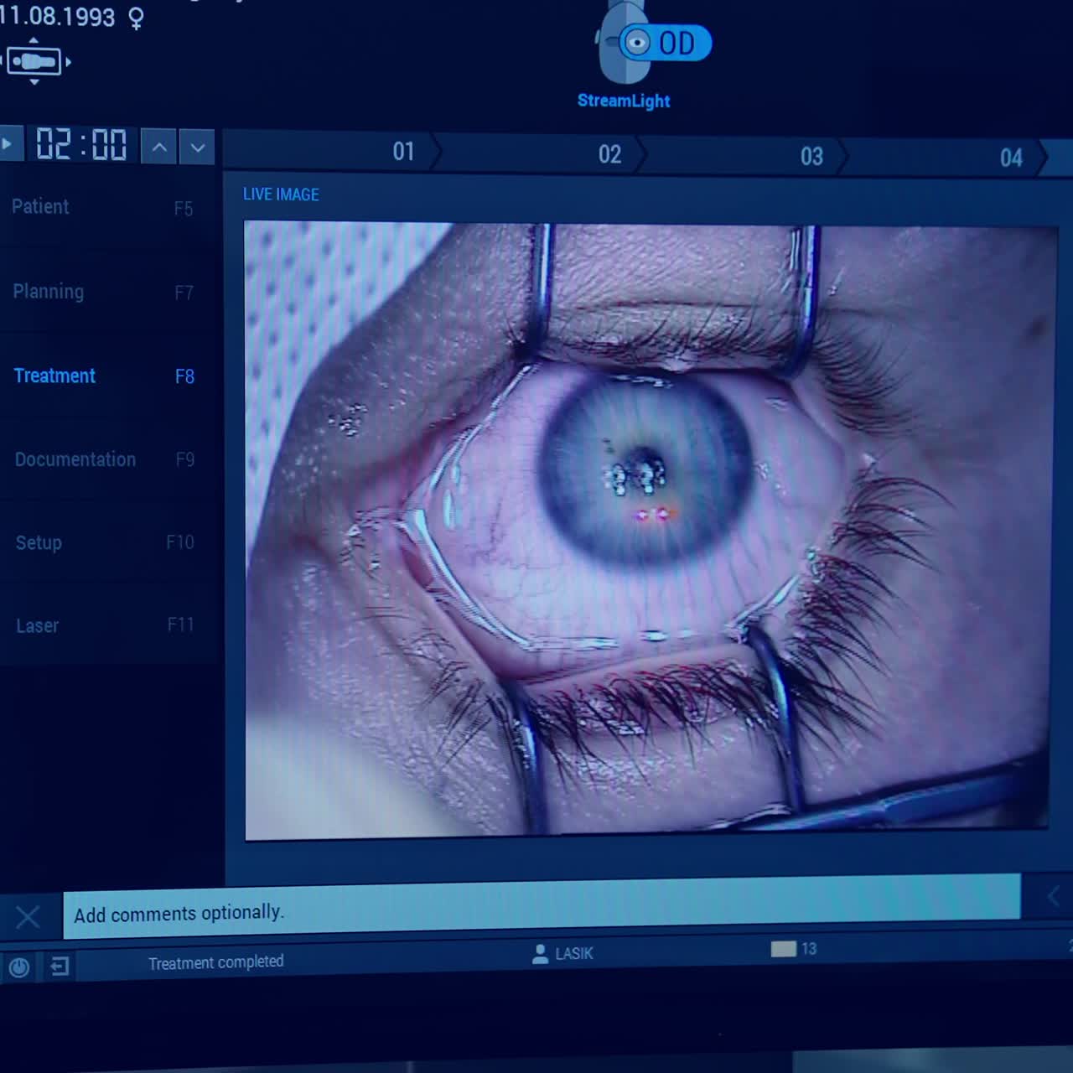Click the female gender symbol

click(136, 18)
